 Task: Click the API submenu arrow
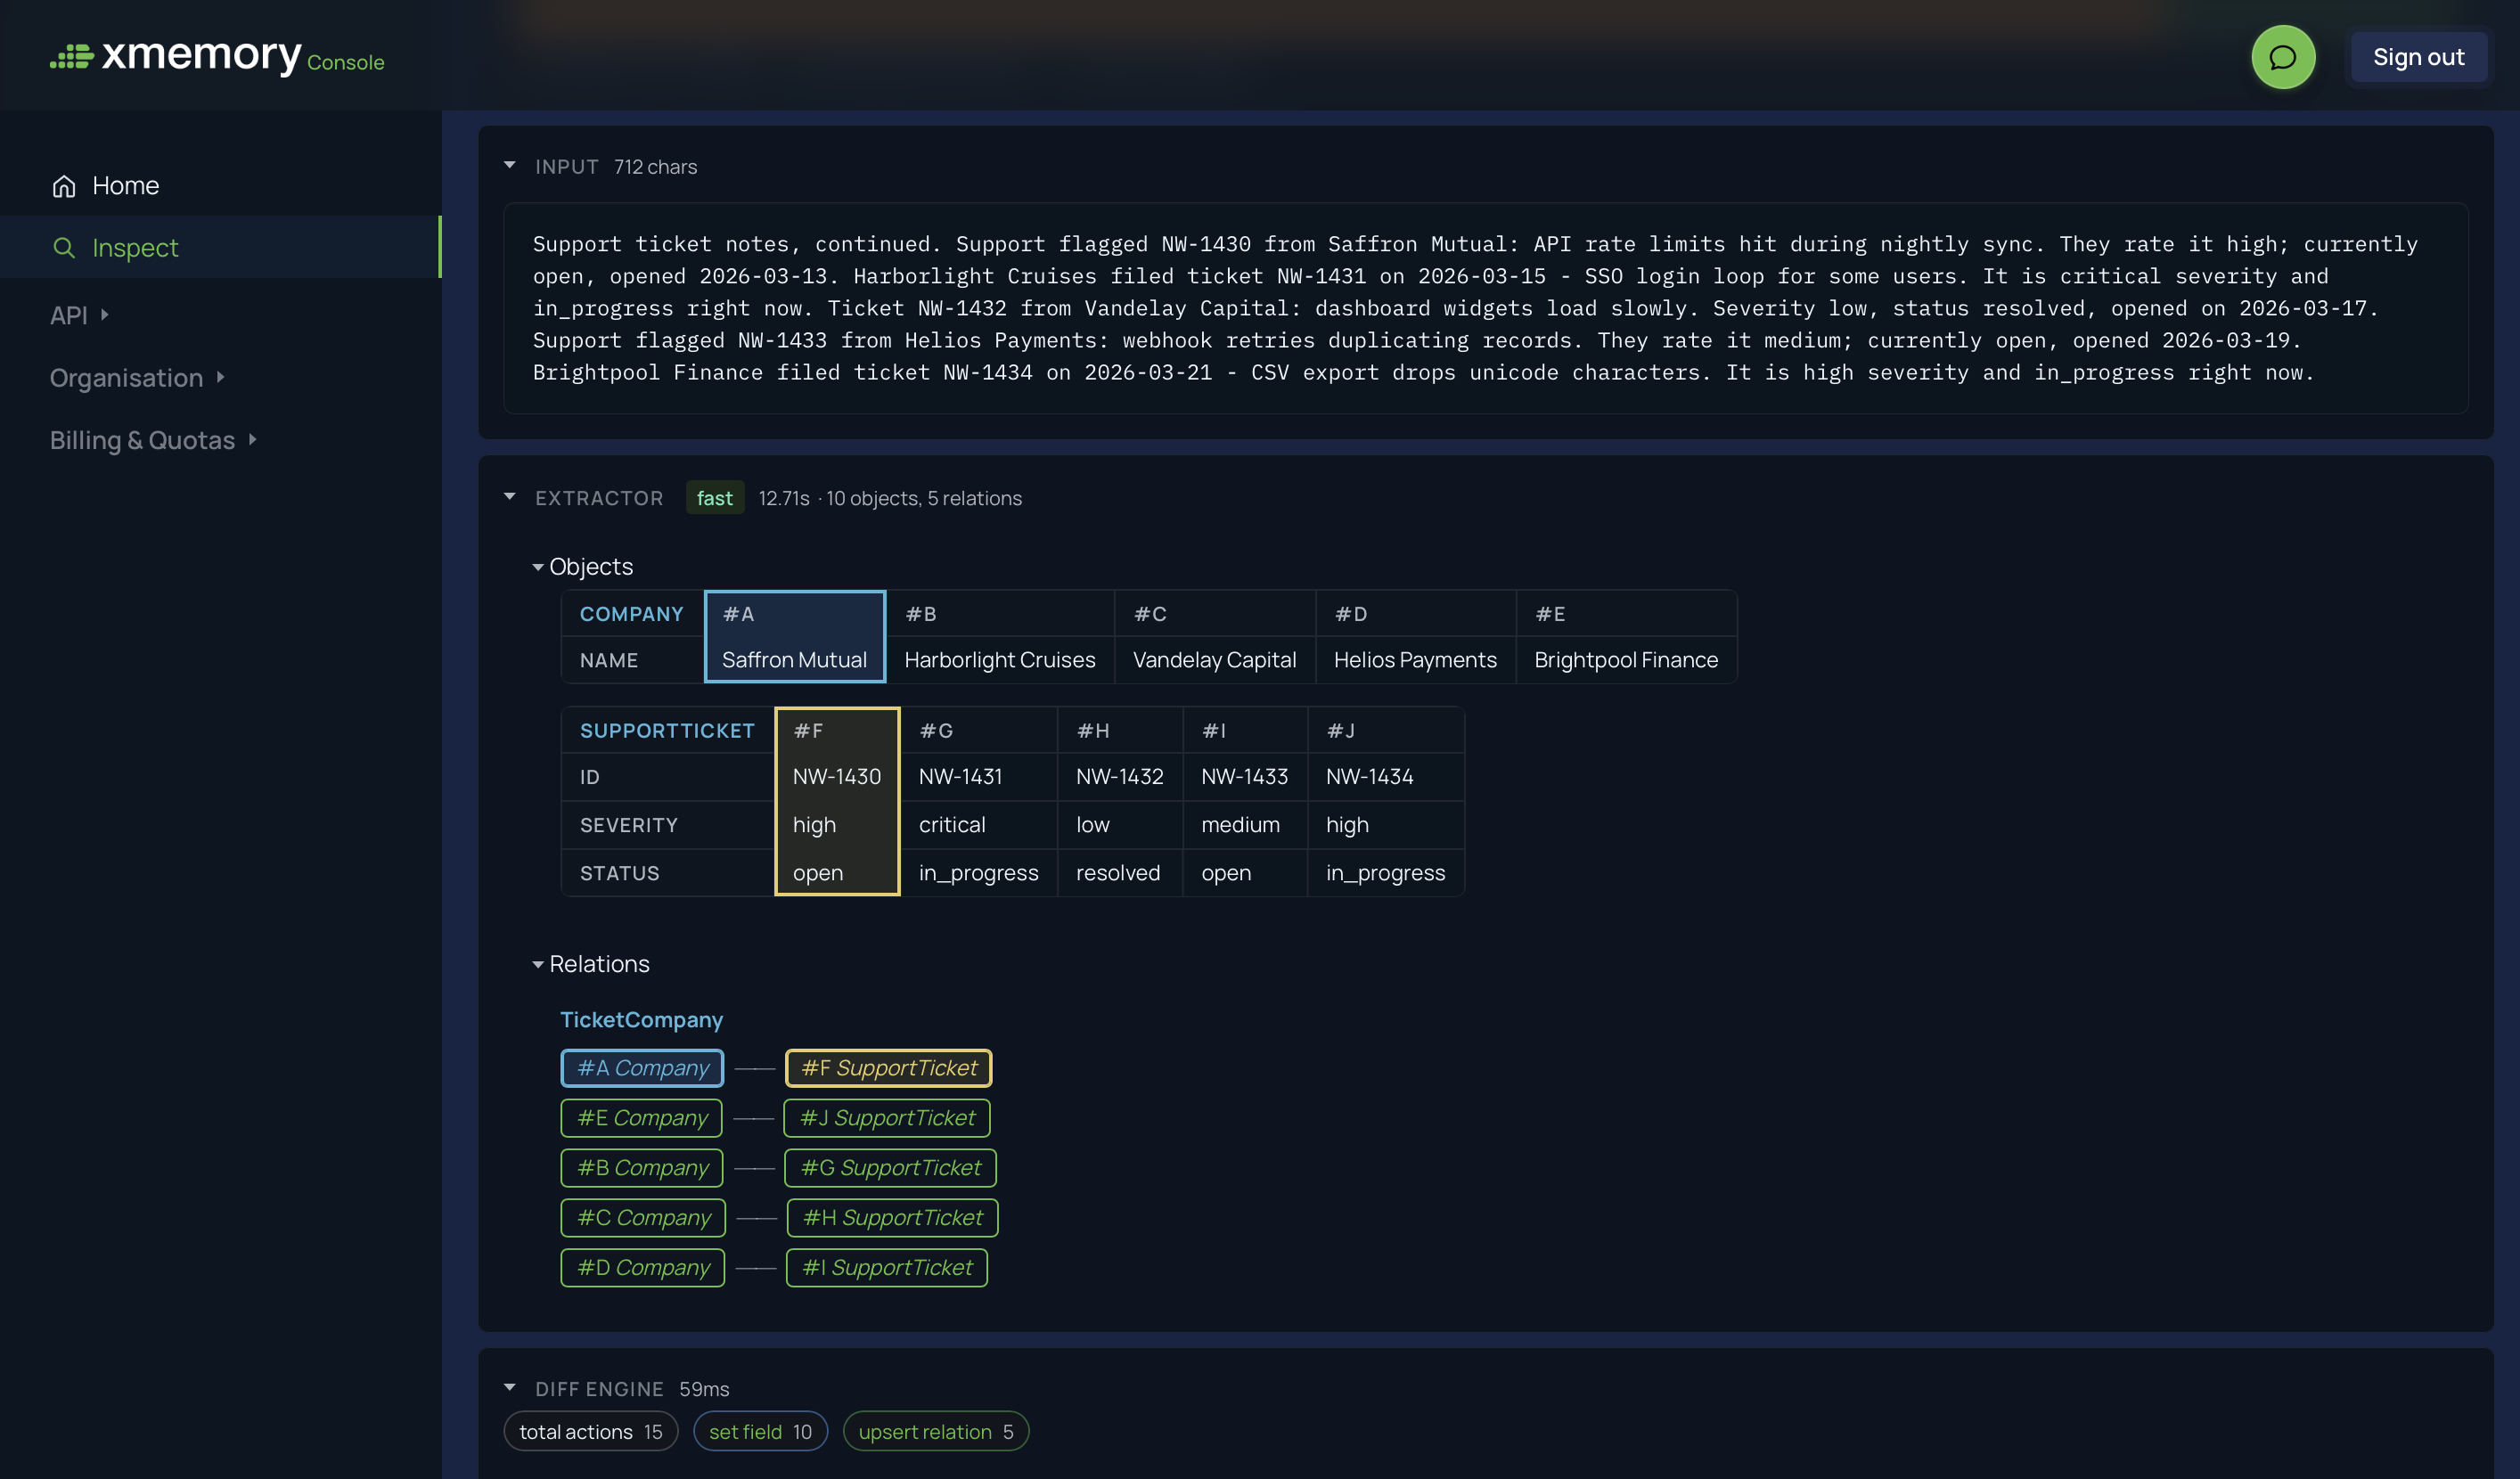pyautogui.click(x=104, y=315)
